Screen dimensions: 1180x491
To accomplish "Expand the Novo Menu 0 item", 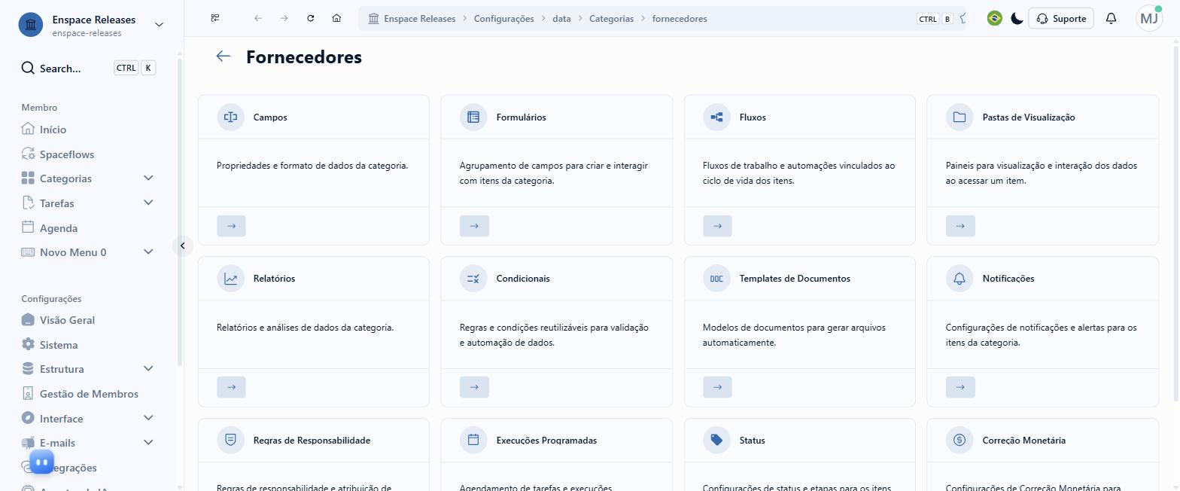I will click(148, 252).
